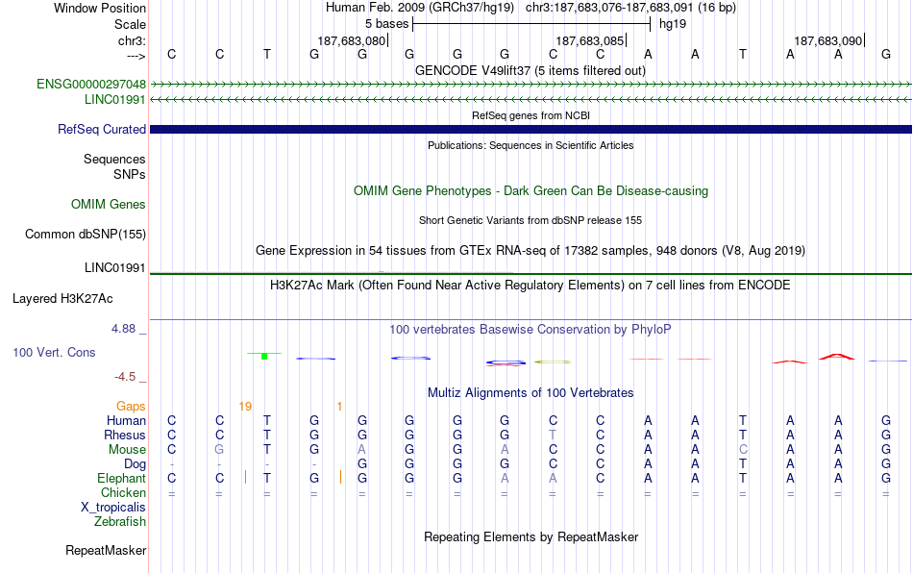
Task: Click the Window Position label
Action: coord(100,8)
